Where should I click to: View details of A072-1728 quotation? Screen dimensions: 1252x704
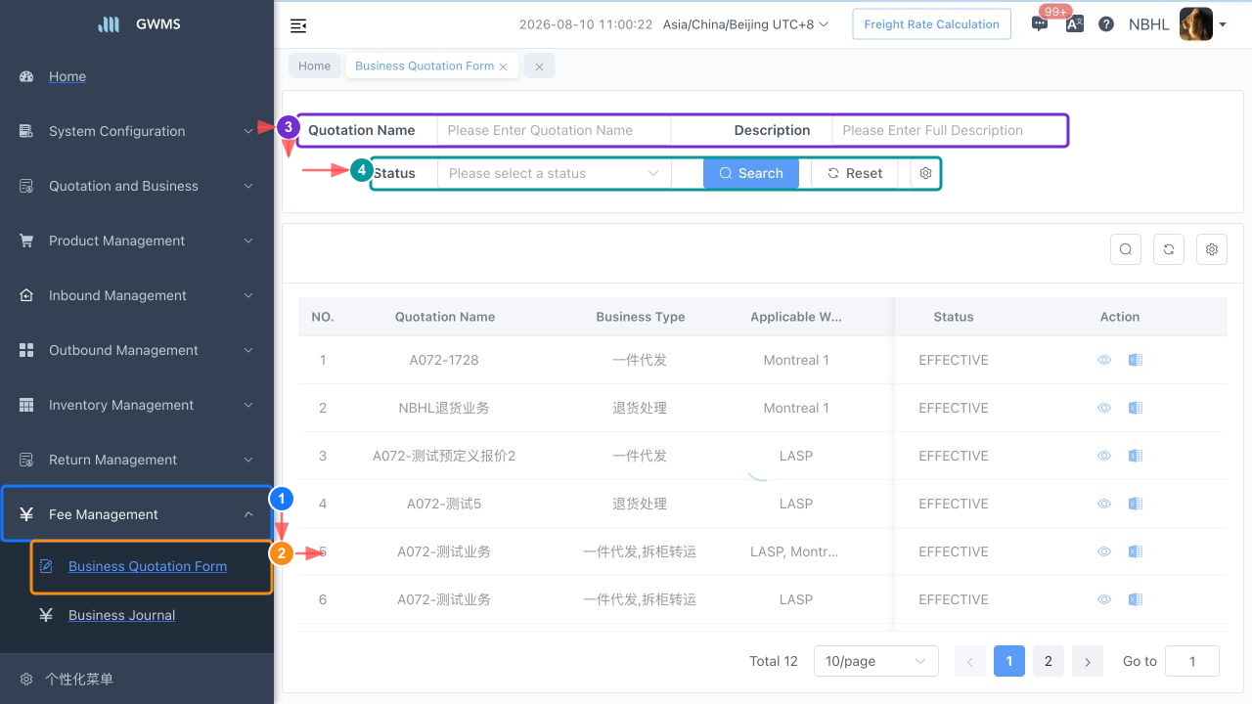[x=1104, y=360]
